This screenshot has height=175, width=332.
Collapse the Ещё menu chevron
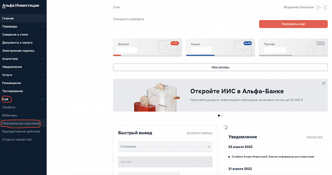42,99
